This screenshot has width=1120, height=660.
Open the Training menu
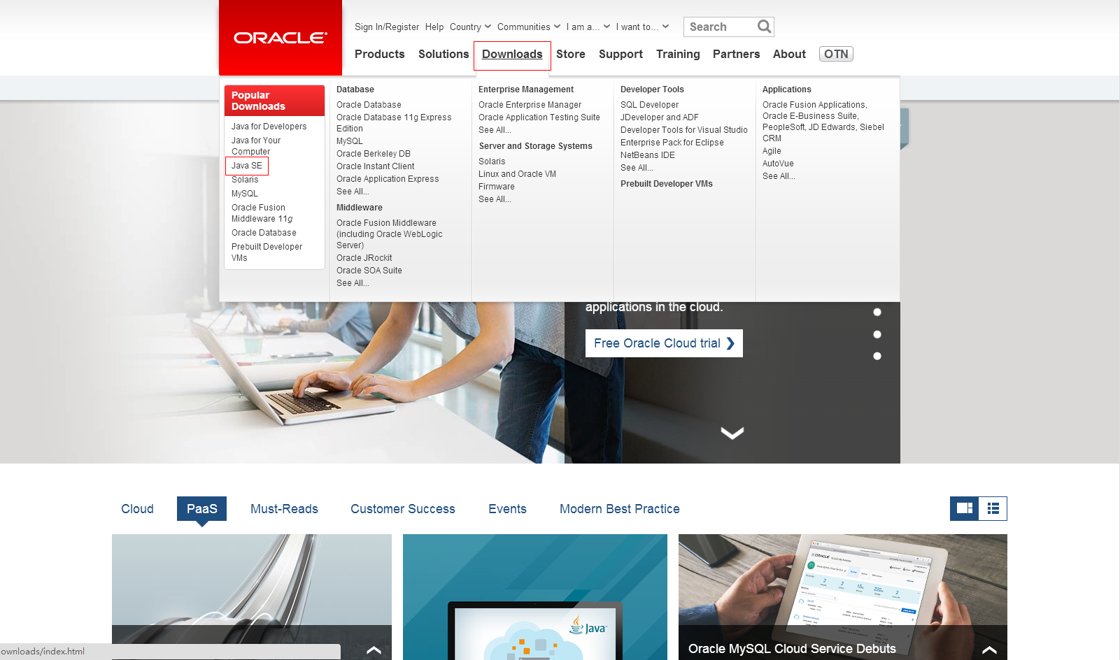pyautogui.click(x=678, y=54)
